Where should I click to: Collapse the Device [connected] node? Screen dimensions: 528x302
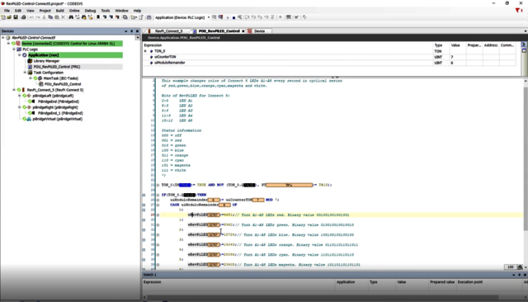coord(8,44)
